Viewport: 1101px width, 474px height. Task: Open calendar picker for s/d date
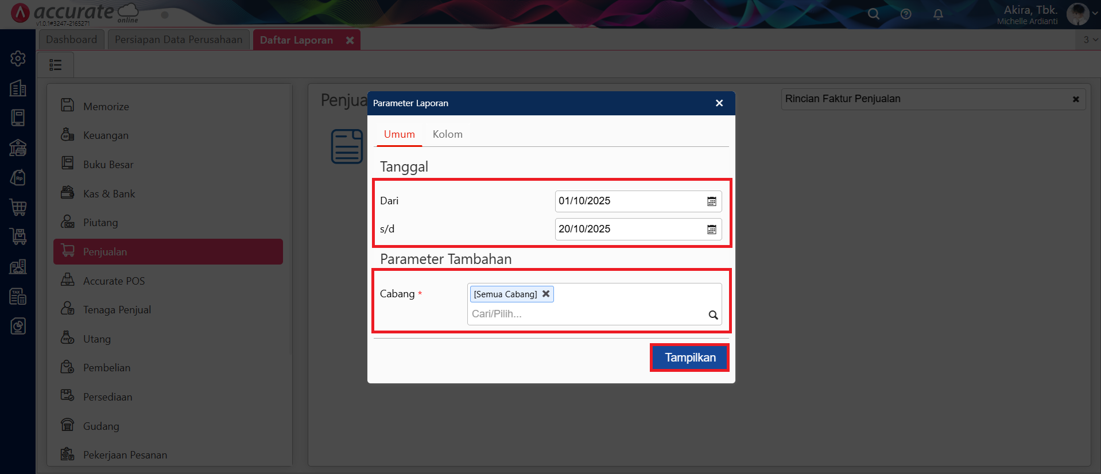(x=711, y=230)
